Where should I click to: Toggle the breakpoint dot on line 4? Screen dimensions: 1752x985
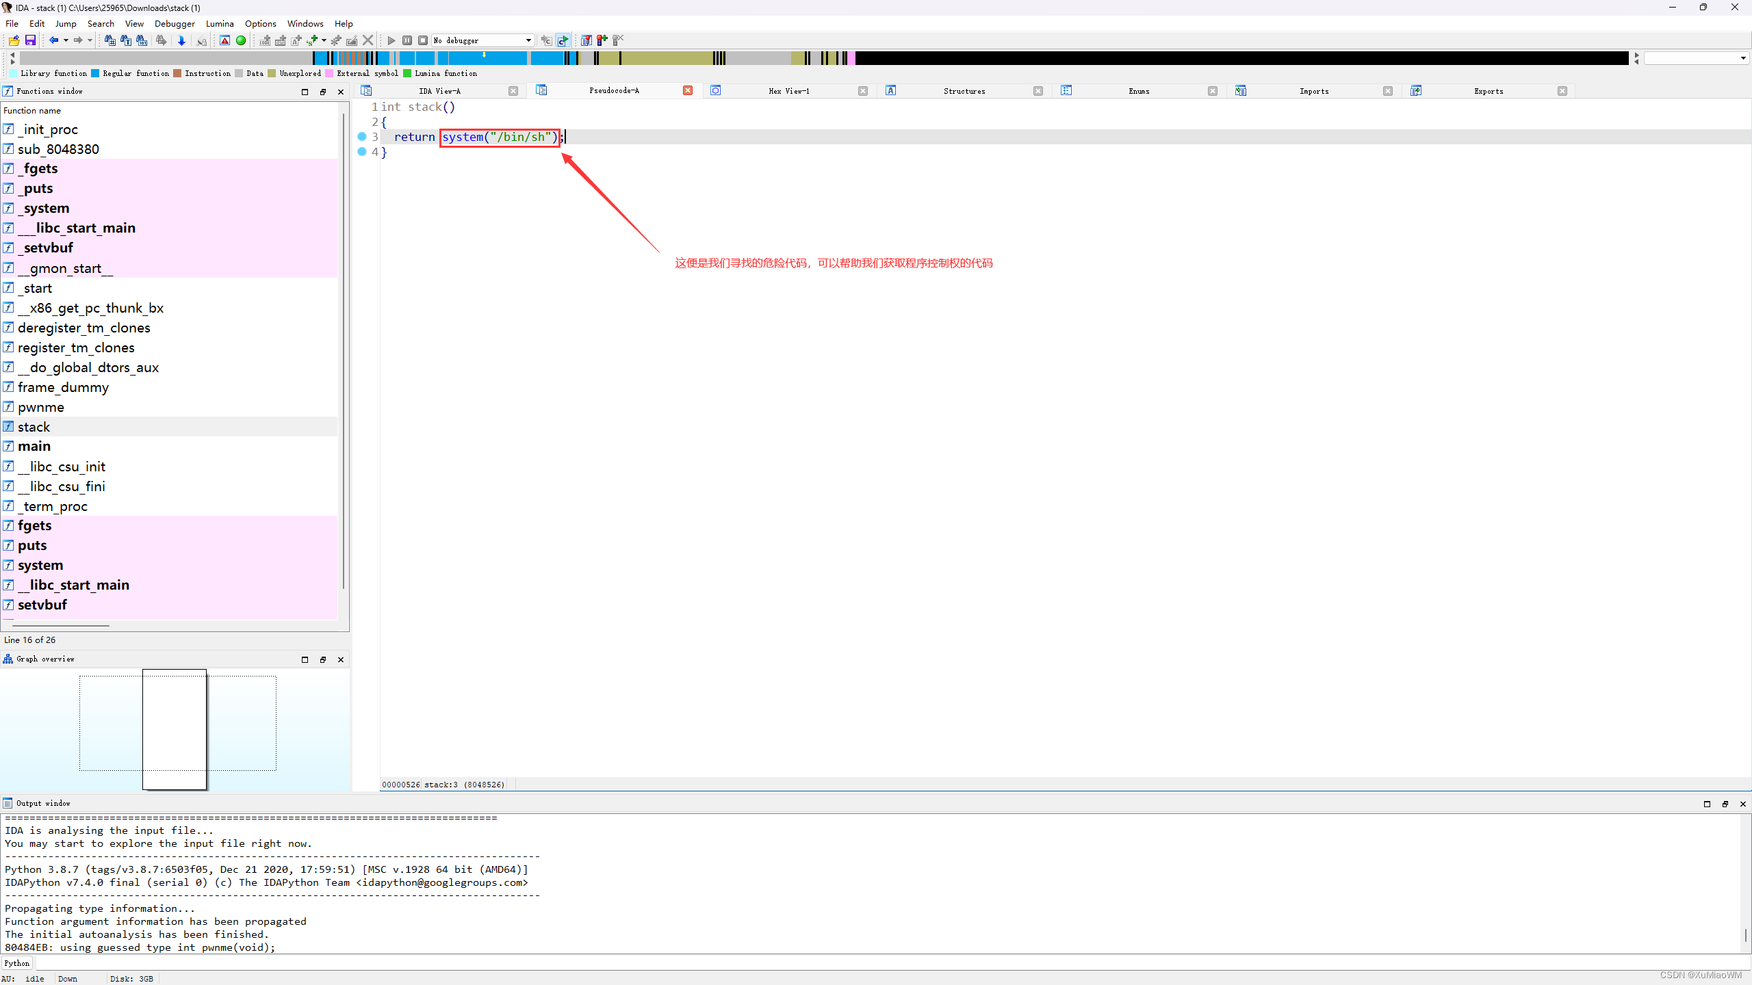coord(362,152)
